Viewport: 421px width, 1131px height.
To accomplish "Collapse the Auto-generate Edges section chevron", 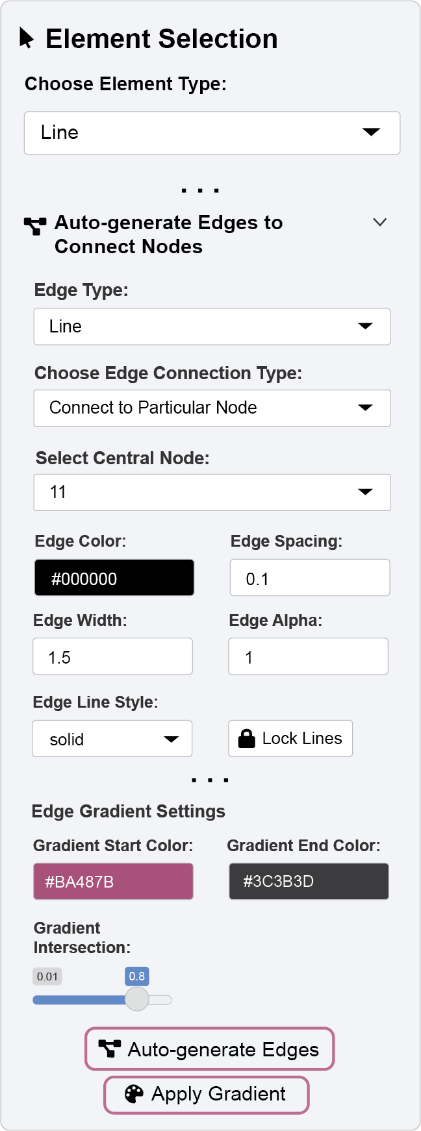I will [380, 222].
